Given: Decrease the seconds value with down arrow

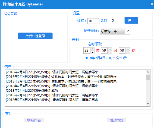Looking at the screenshot, I should [x=128, y=52].
